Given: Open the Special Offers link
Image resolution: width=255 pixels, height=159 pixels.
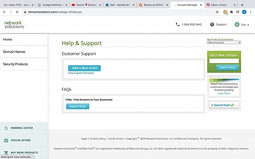Looking at the screenshot, I should point(21,140).
